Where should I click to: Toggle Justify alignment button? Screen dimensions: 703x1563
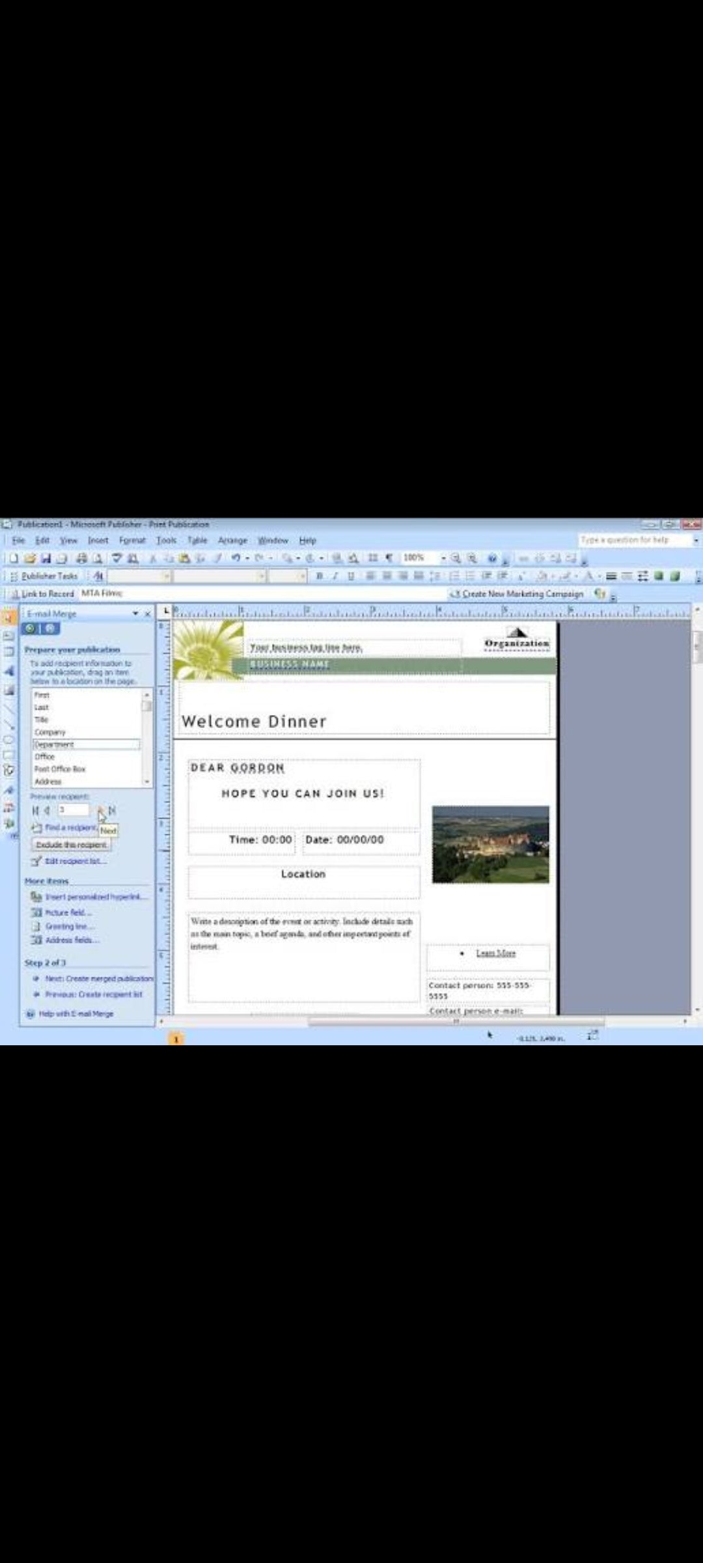[x=419, y=576]
